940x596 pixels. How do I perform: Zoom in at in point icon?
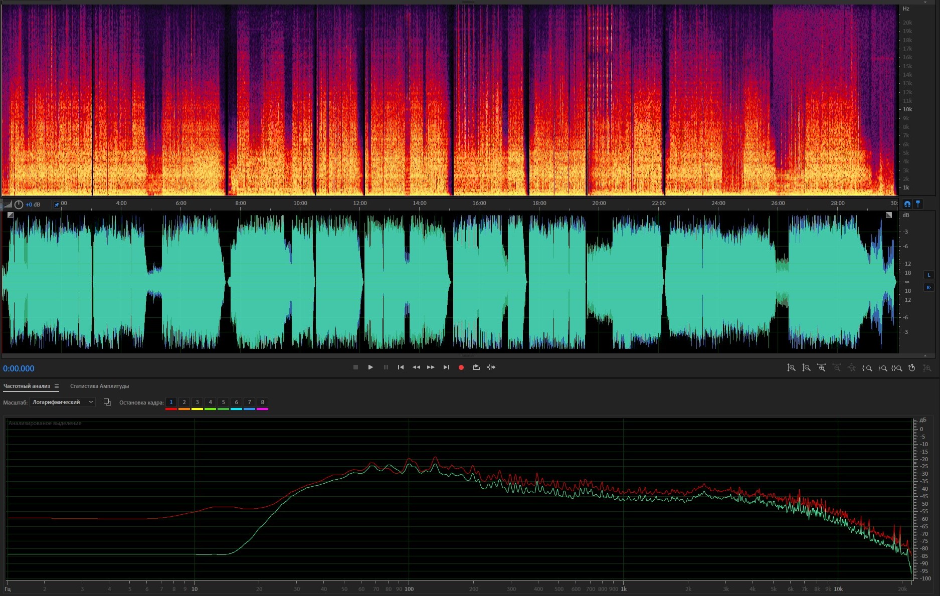867,368
